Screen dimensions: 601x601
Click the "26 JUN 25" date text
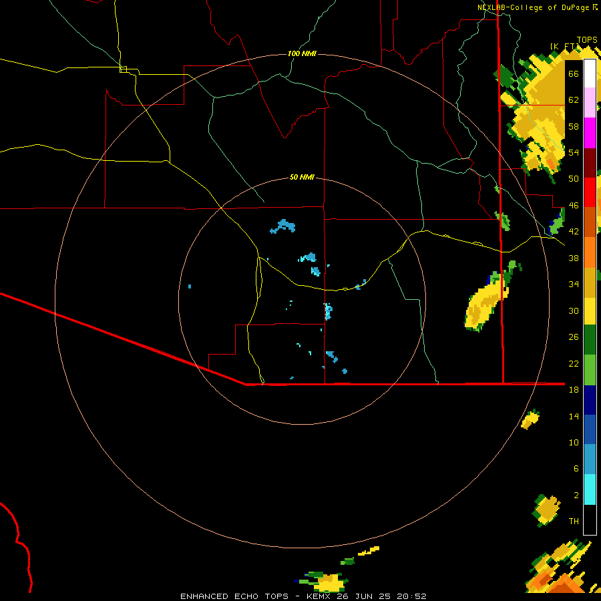click(x=363, y=596)
